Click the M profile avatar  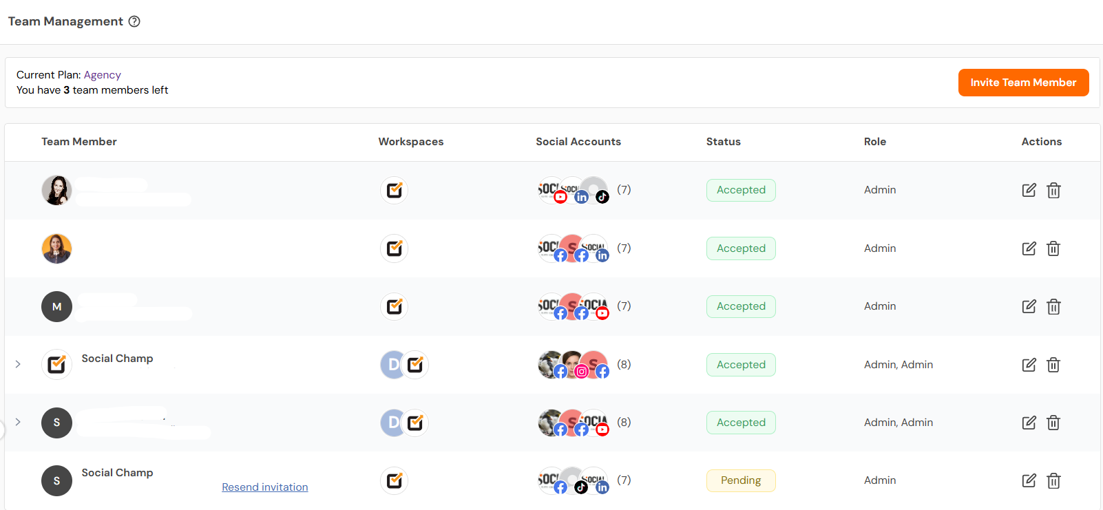pyautogui.click(x=56, y=306)
